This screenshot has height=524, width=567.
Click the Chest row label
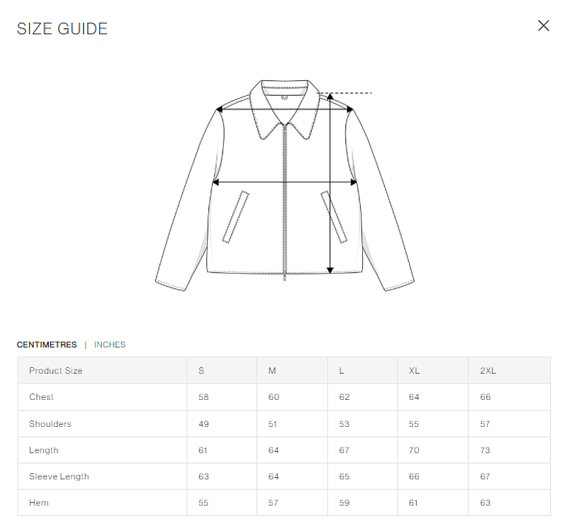click(x=41, y=397)
